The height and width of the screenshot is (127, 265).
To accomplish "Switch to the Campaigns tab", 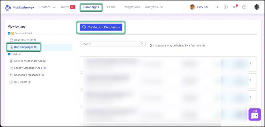I will 91,7.
